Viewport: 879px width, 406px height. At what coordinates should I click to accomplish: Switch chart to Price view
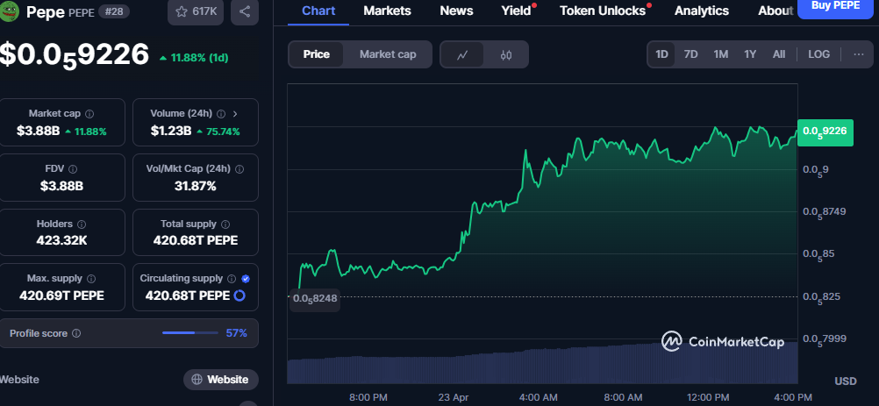coord(316,54)
